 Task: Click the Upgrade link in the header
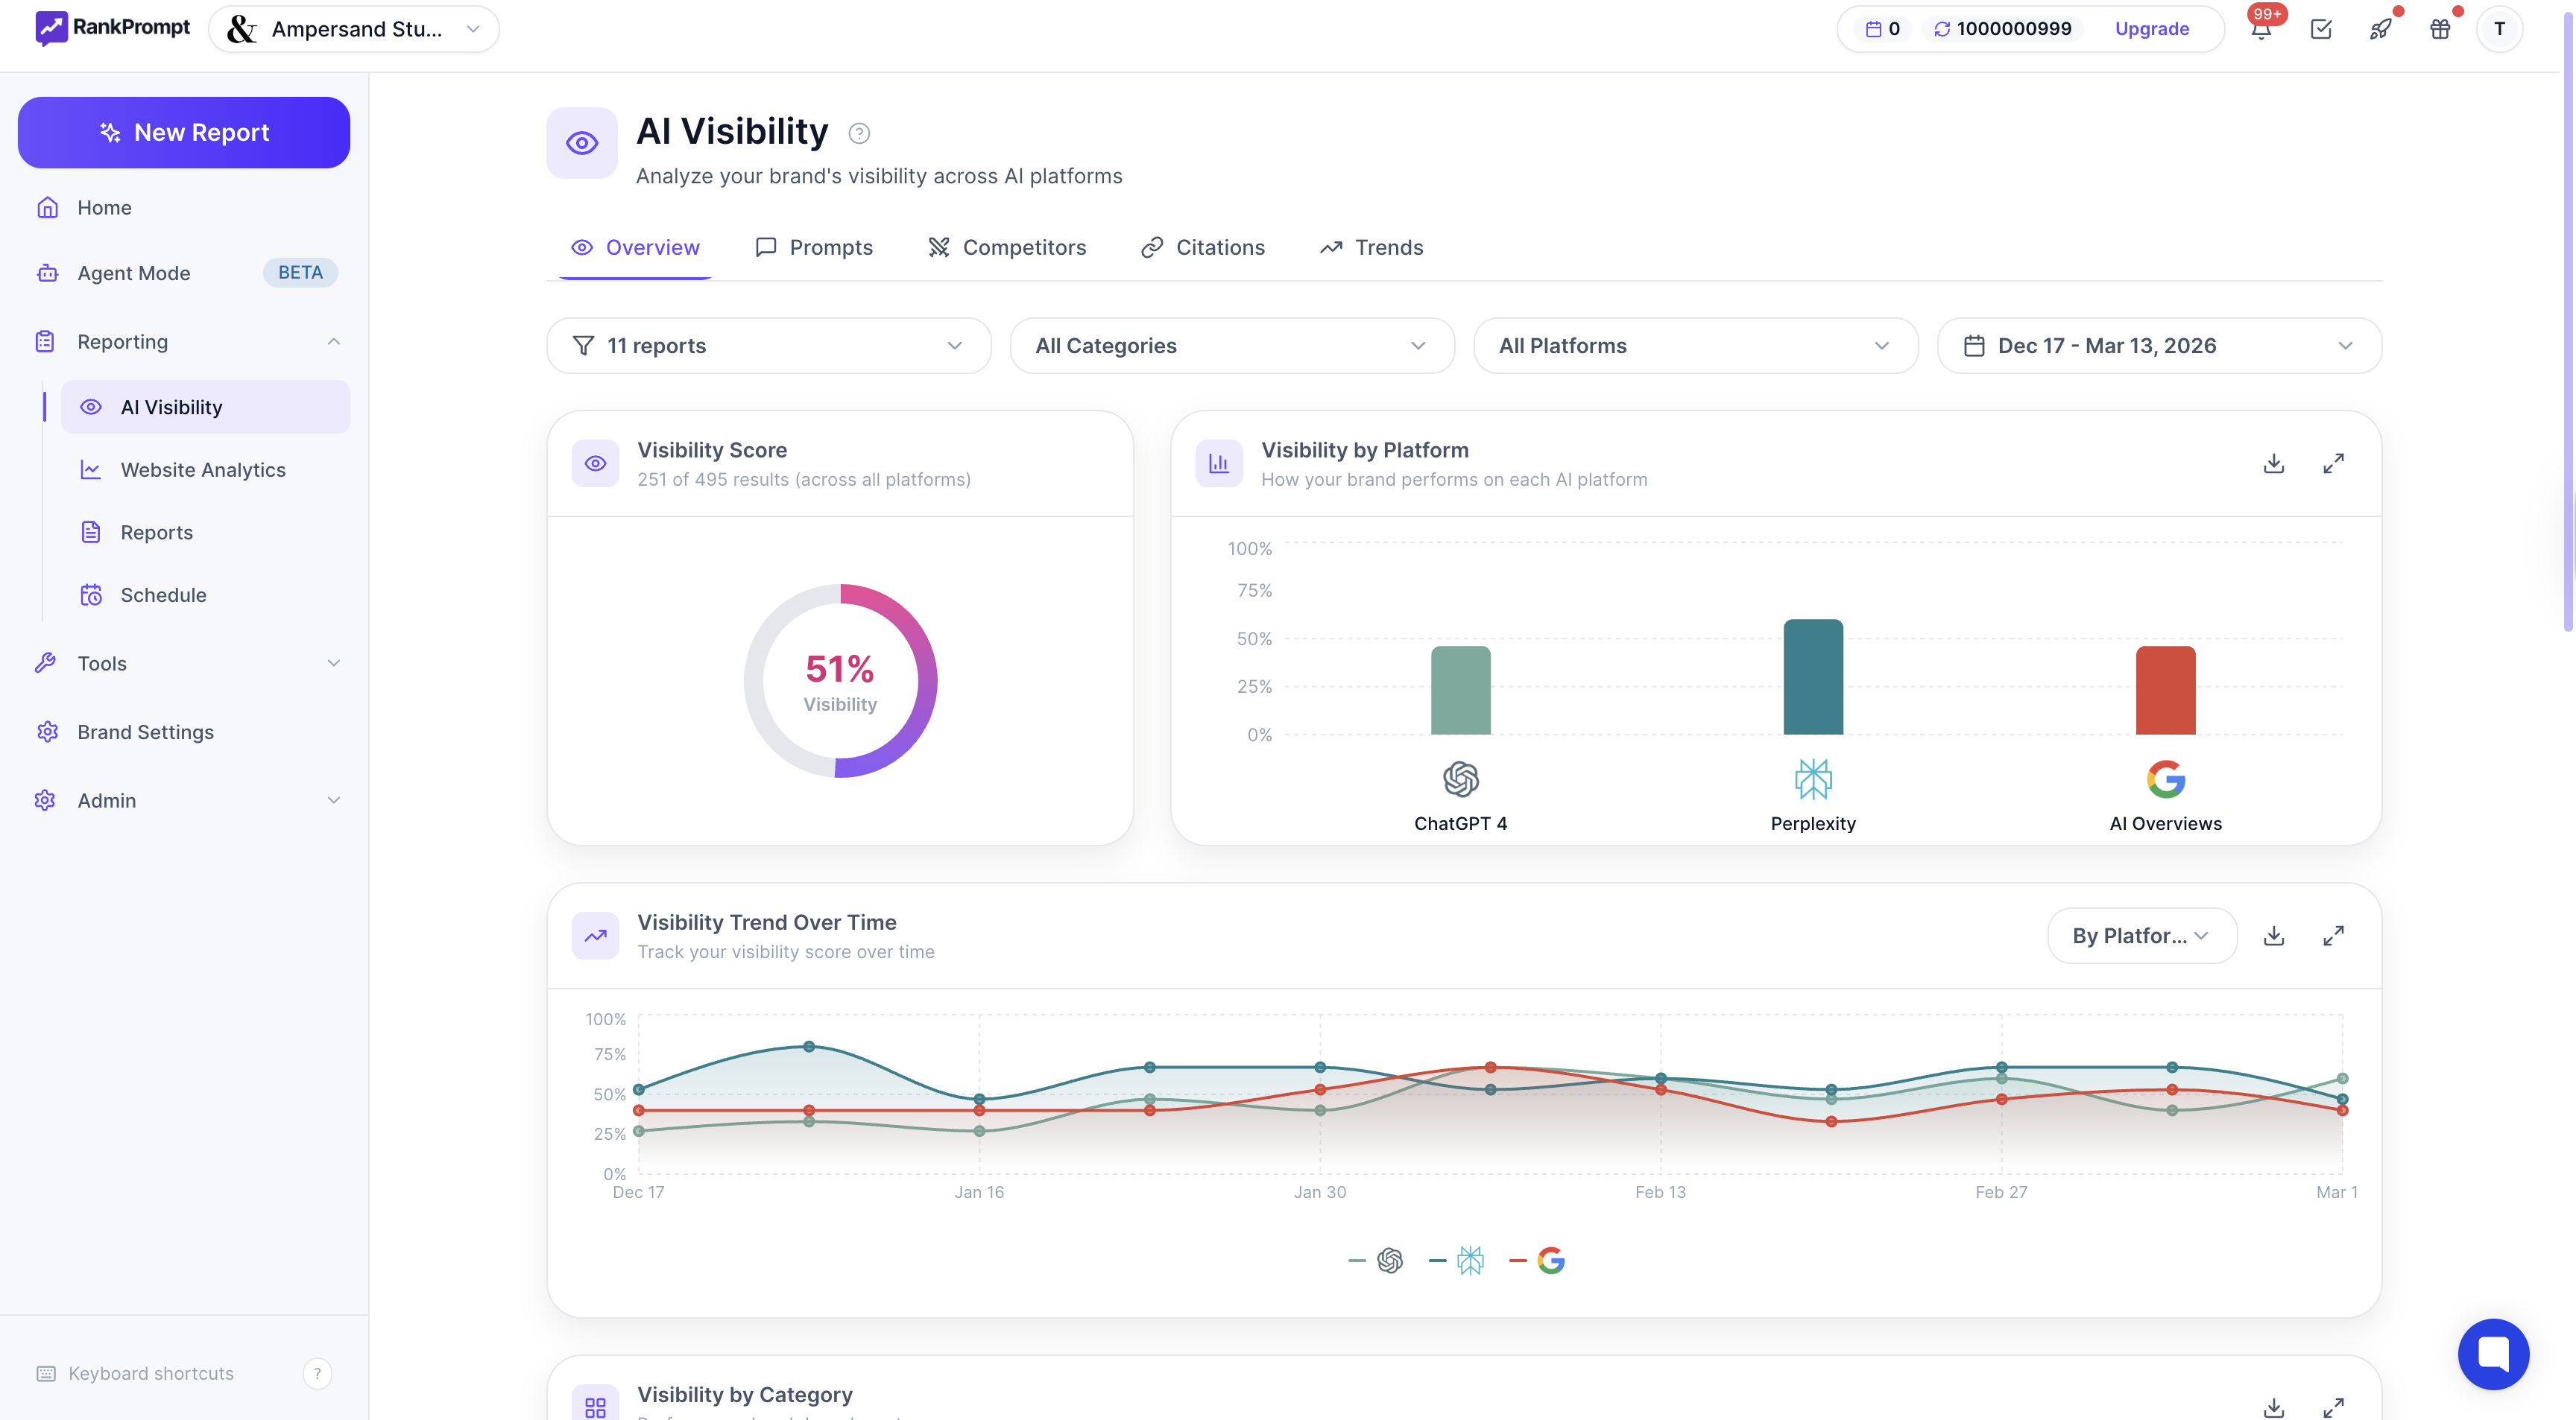2151,29
